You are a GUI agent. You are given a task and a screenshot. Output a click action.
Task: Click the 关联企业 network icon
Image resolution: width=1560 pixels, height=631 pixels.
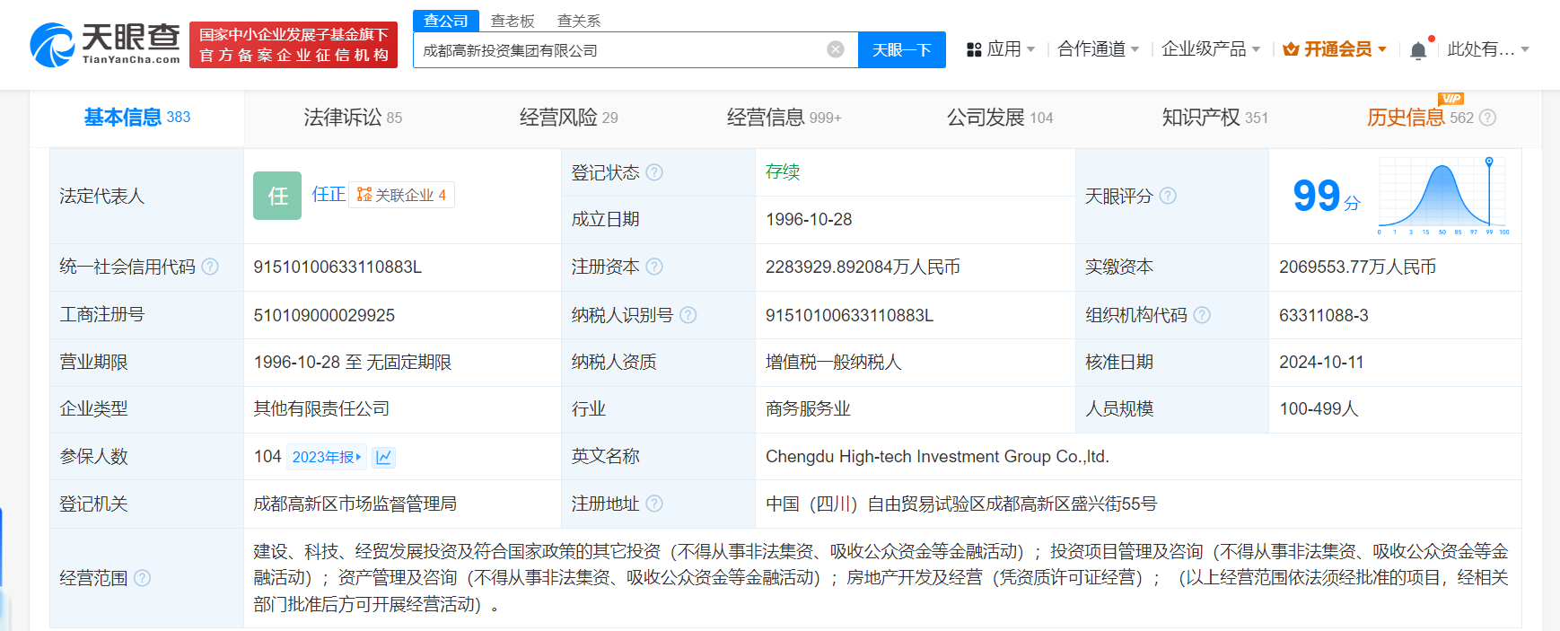click(364, 195)
